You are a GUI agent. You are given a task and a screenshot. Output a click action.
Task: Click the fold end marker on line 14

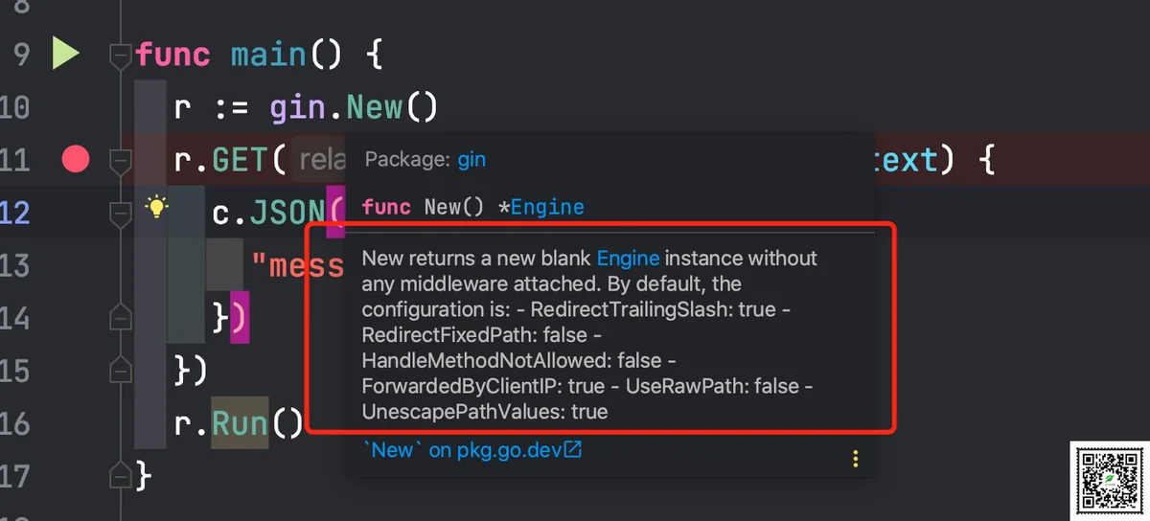(120, 316)
